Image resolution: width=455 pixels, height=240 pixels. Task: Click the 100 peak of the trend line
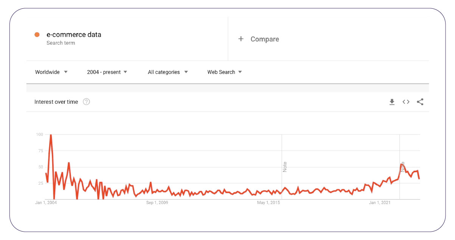[x=51, y=135]
